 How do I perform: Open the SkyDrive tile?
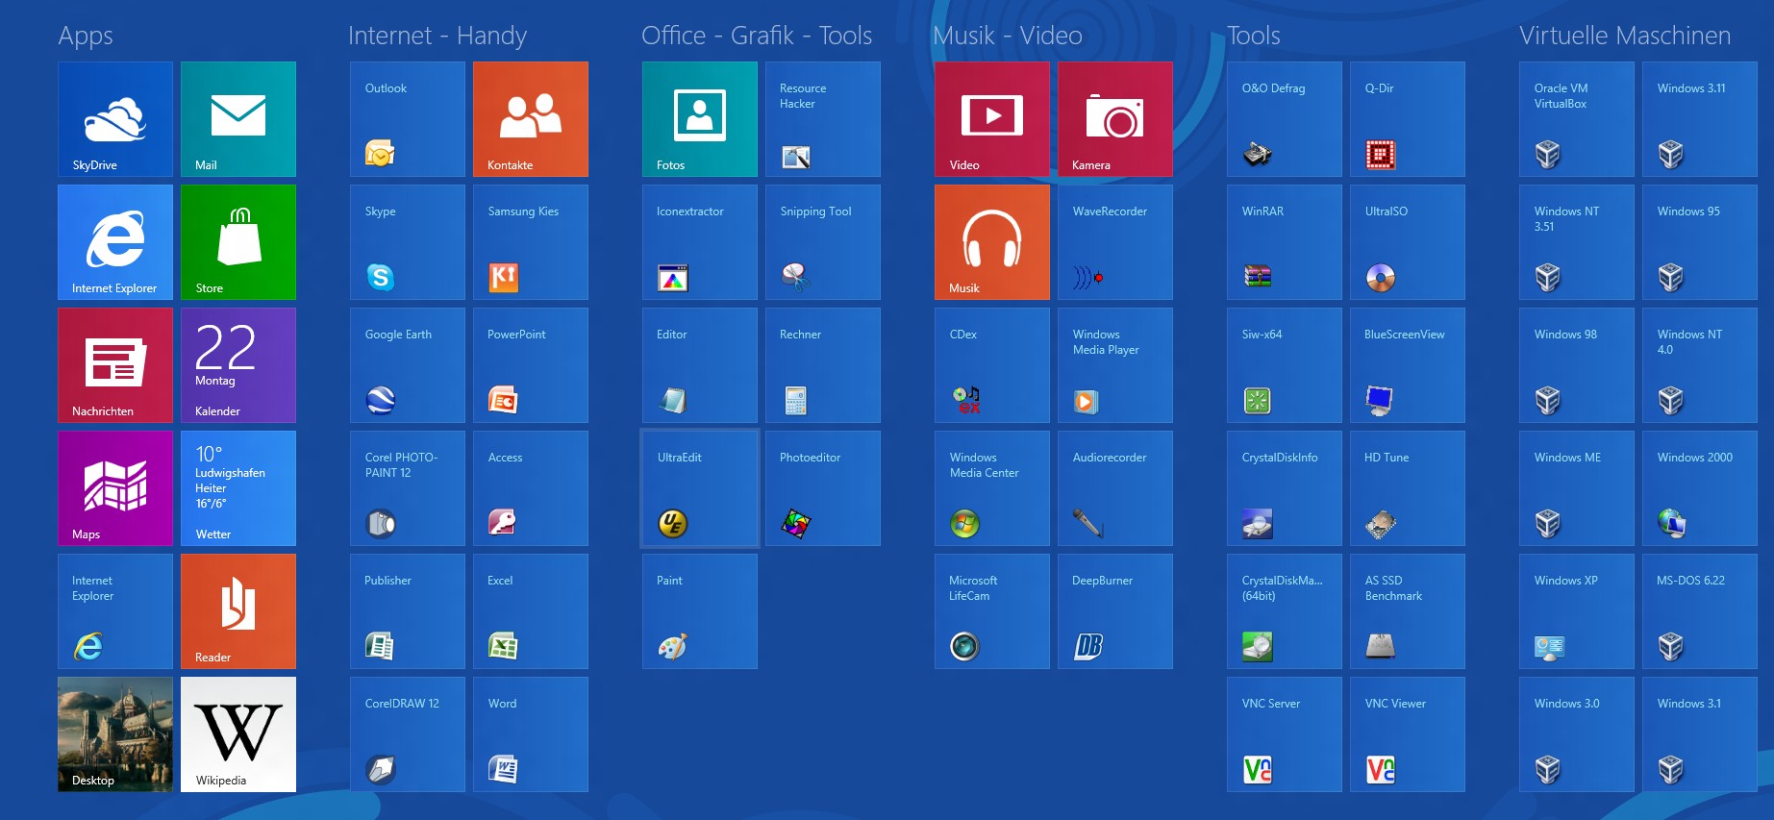(115, 119)
